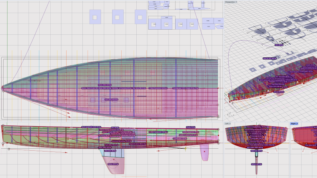
Task: Click the middle square panel with hole
Action: coord(117,17)
